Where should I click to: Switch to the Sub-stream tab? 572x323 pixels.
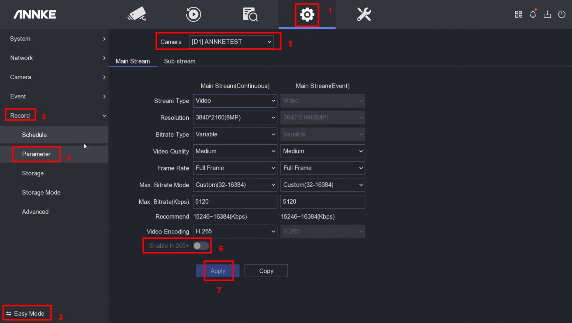point(179,61)
